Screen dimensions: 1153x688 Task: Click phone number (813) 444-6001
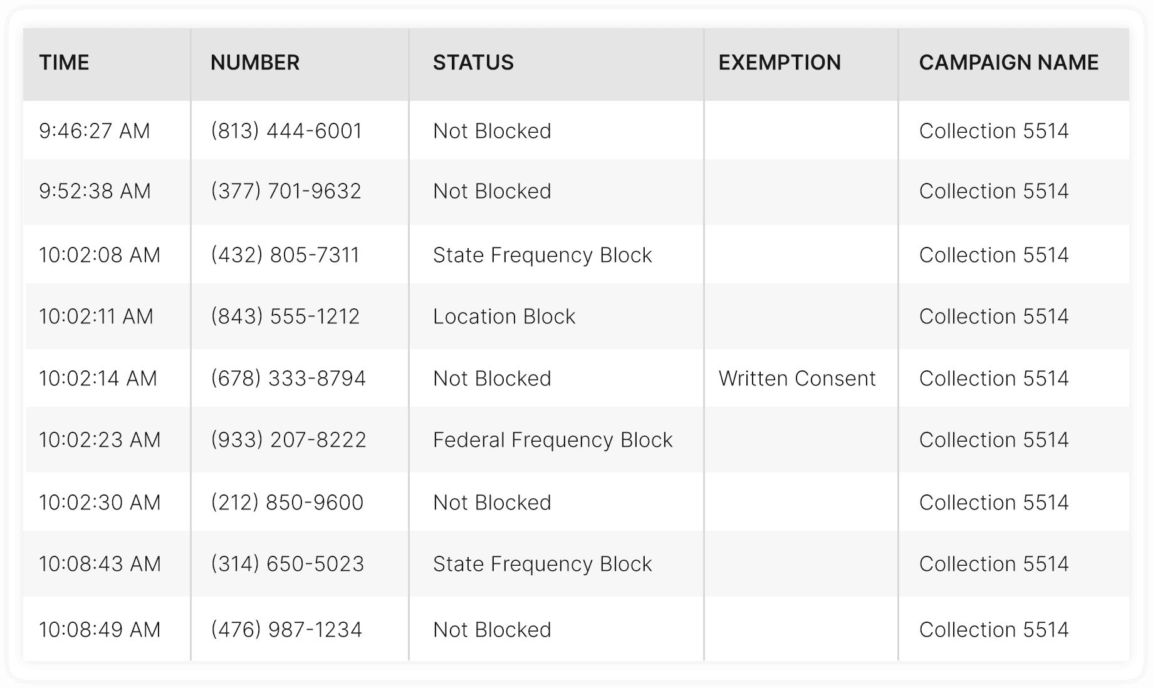[x=286, y=131]
